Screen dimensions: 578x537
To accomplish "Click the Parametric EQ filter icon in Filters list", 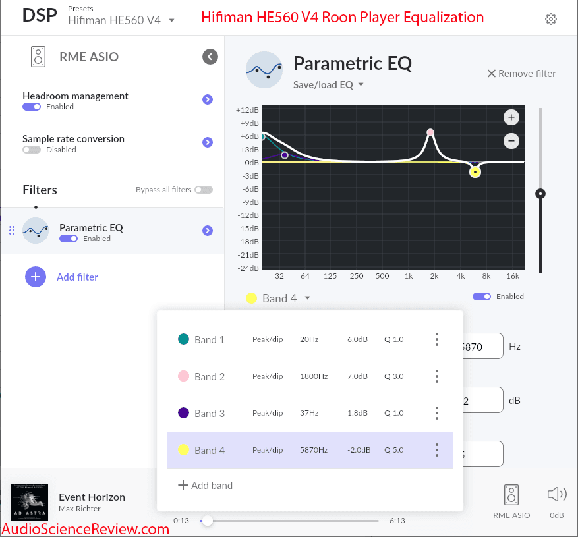I will coord(36,231).
